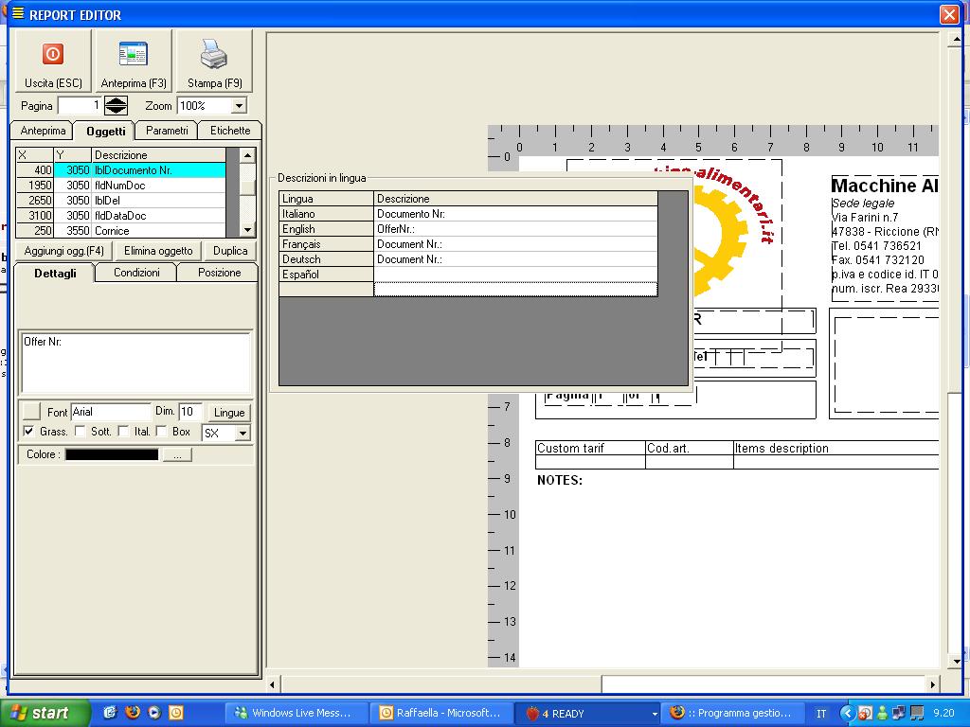This screenshot has width=970, height=727.
Task: Click the Deutsch description cell
Action: [515, 259]
